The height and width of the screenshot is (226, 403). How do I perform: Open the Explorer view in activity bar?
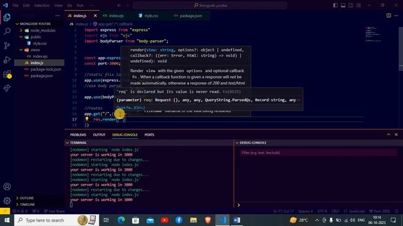(x=7, y=18)
